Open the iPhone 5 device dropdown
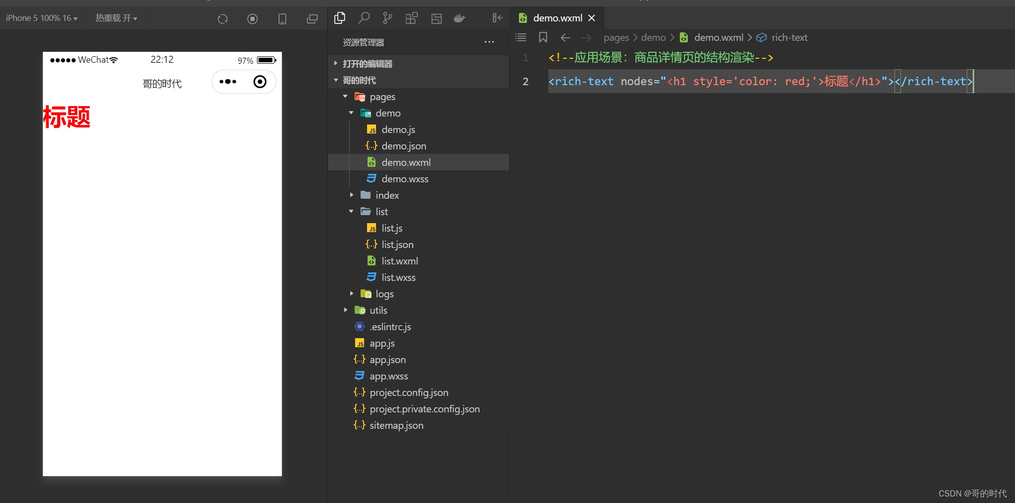Viewport: 1015px width, 503px height. point(42,18)
